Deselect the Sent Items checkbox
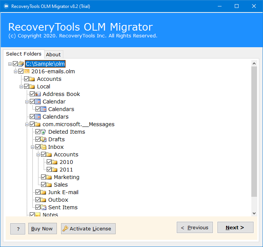The height and width of the screenshot is (247, 263). tap(38, 207)
